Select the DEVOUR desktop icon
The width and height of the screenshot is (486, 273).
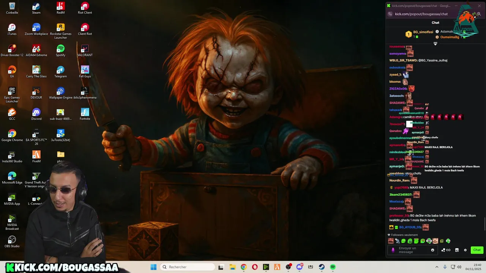pyautogui.click(x=36, y=93)
